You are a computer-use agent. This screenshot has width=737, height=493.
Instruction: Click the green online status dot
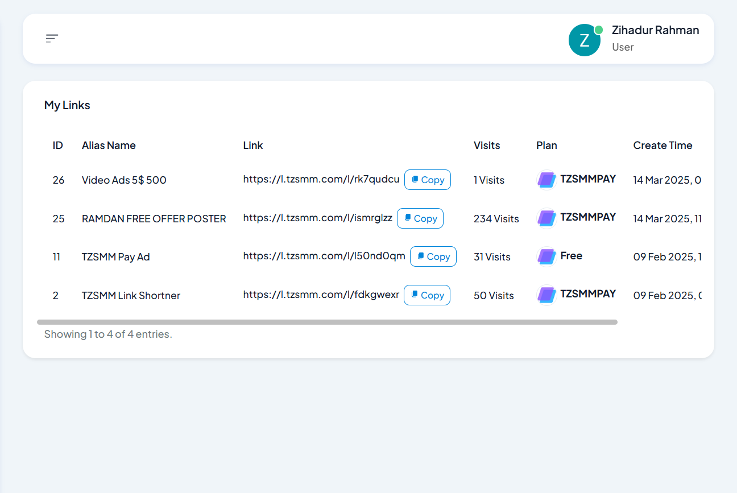point(598,28)
